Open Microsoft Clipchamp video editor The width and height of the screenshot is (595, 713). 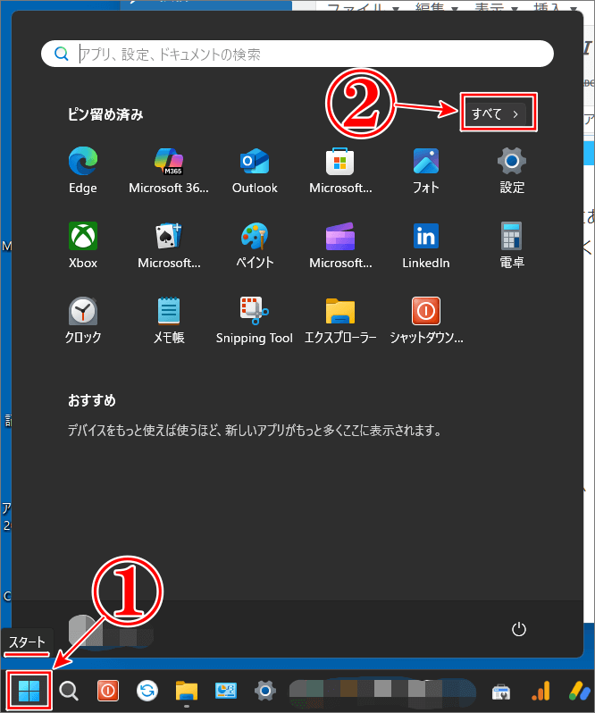[x=340, y=246]
